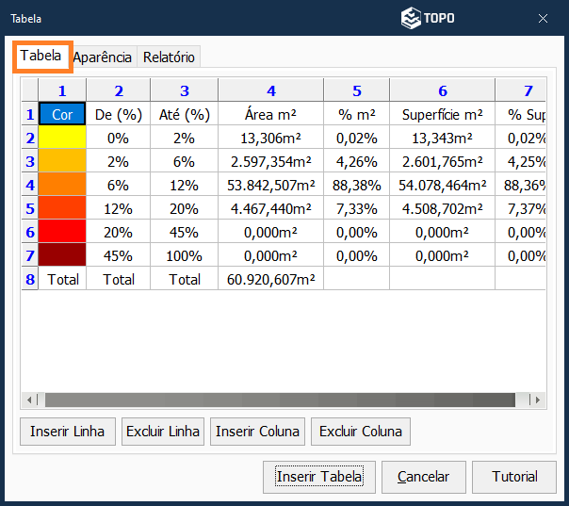Click the 'Área m²' header cell
The width and height of the screenshot is (569, 506).
pos(270,114)
